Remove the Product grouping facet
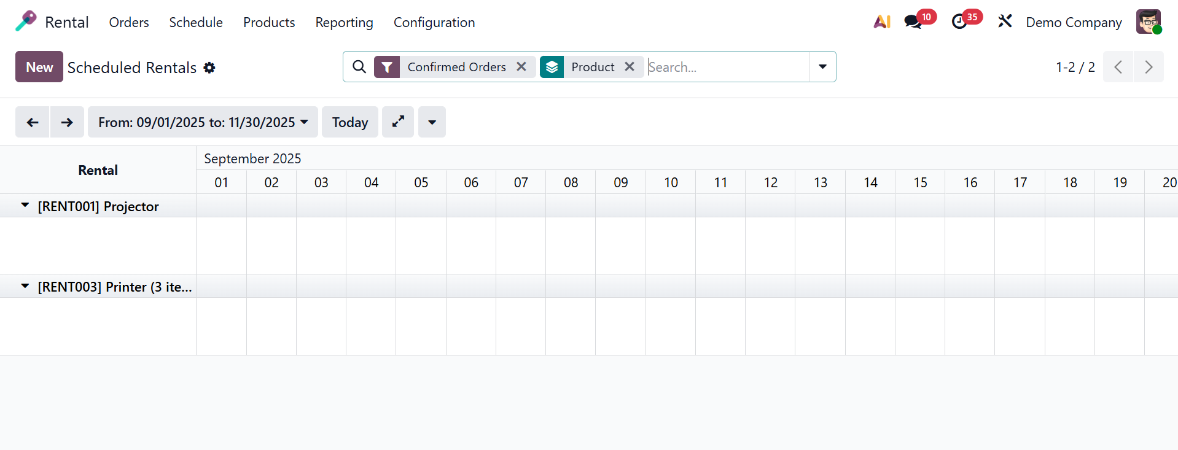 click(x=630, y=66)
